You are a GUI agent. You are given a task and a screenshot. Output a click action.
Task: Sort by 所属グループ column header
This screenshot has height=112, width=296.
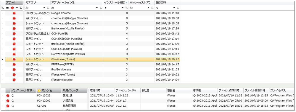(75, 90)
